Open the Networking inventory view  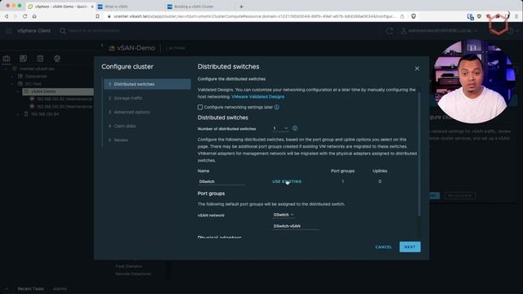pyautogui.click(x=57, y=59)
